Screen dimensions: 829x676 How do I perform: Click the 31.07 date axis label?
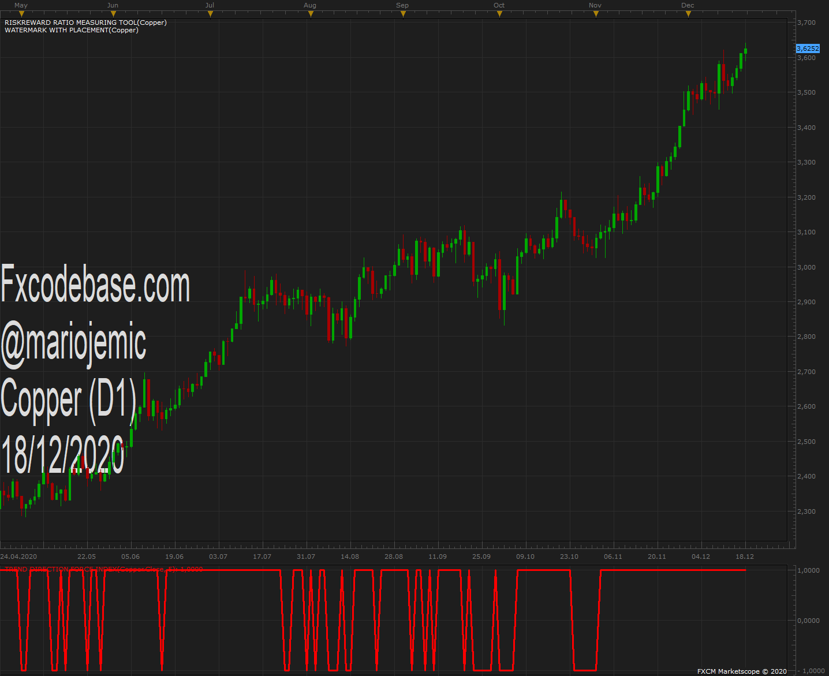click(x=306, y=557)
